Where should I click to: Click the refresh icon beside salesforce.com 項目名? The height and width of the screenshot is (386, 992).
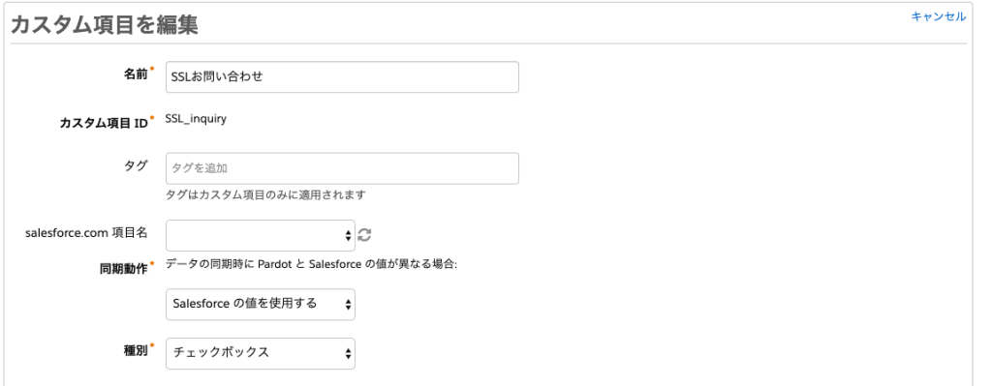click(x=364, y=235)
